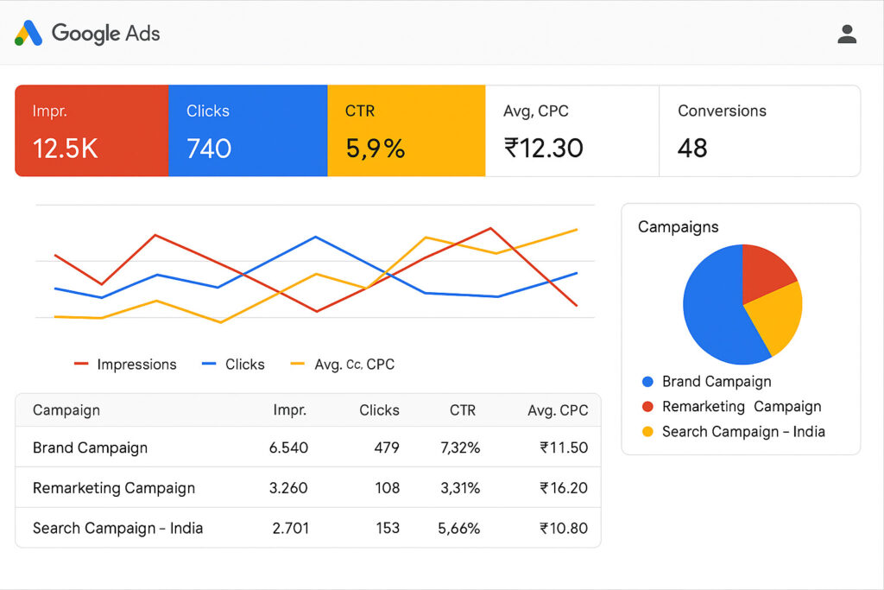Open the Conversions 48 metric card
The height and width of the screenshot is (590, 884).
pyautogui.click(x=759, y=130)
